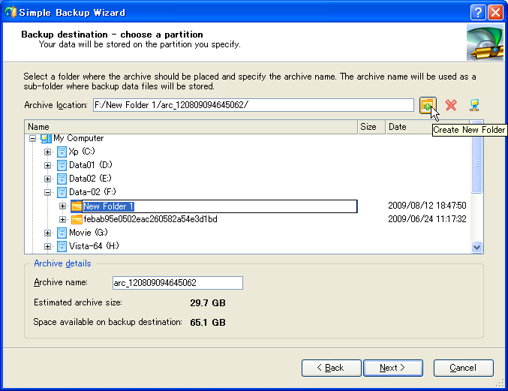Collapse the Data-02 (F:) drive node

(x=47, y=192)
